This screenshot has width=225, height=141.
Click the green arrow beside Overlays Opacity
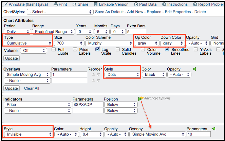pyautogui.click(x=194, y=69)
